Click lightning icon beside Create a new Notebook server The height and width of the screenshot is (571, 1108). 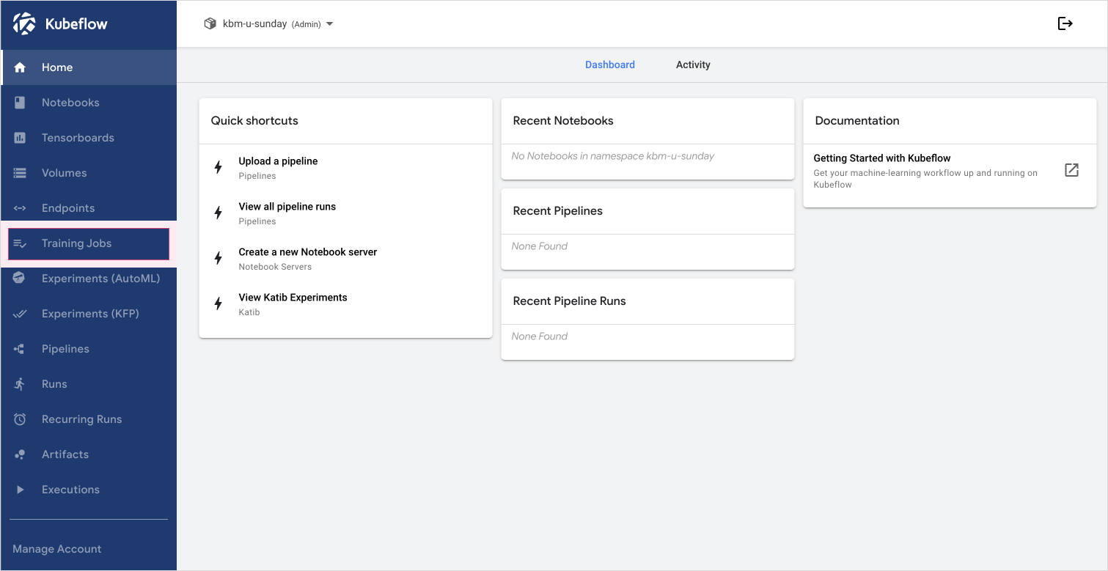click(218, 258)
